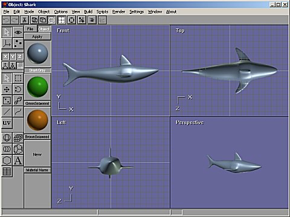Select the UV mapping tool
This screenshot has width=290, height=217.
[x=7, y=123]
